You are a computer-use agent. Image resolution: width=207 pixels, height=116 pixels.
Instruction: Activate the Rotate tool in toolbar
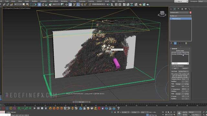43,5
